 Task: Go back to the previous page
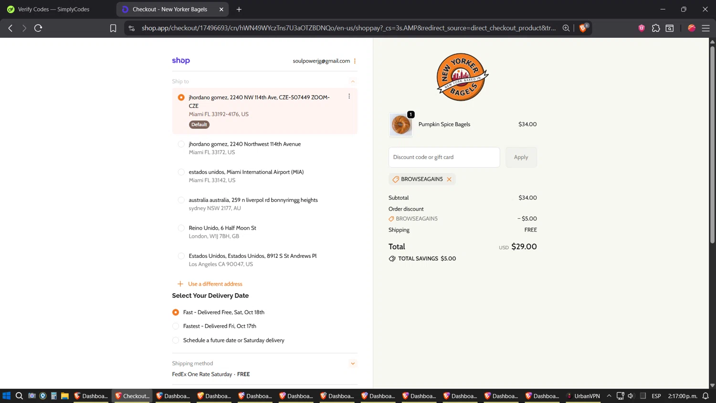point(11,28)
